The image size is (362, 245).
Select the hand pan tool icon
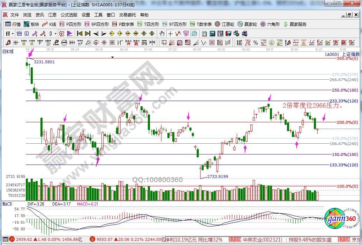coord(162,34)
